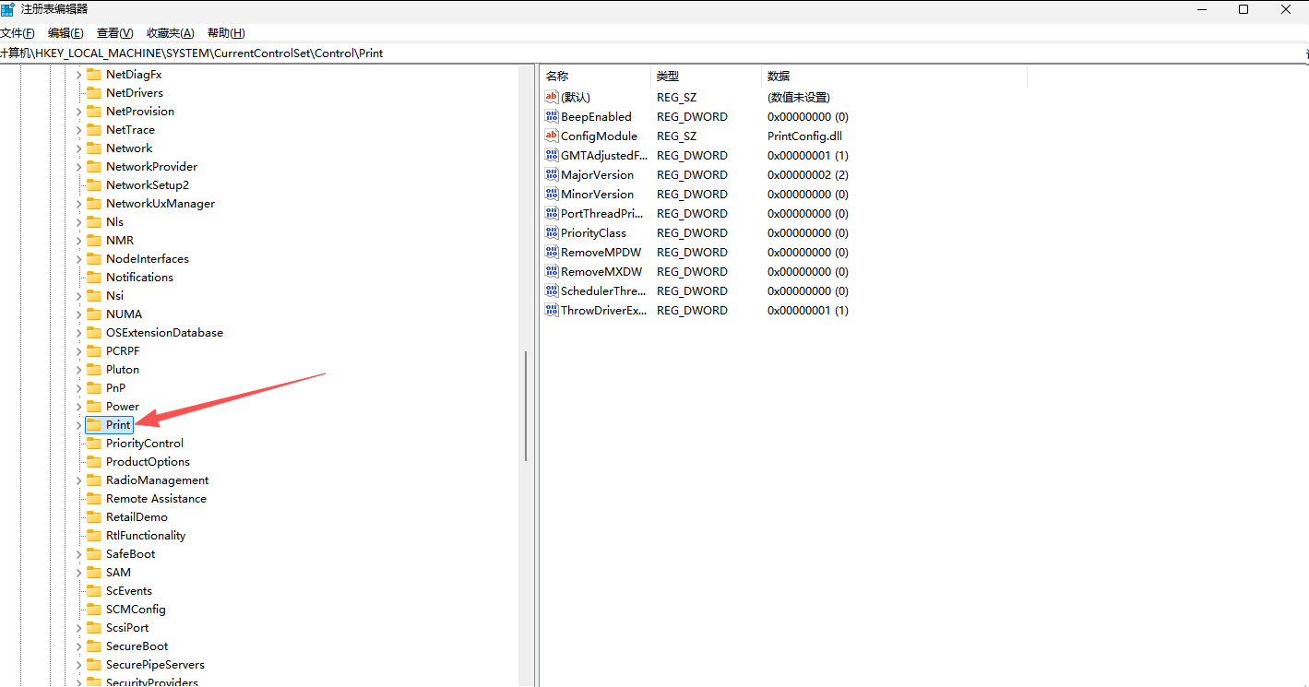Click the SafeBoot folder icon

(x=96, y=553)
